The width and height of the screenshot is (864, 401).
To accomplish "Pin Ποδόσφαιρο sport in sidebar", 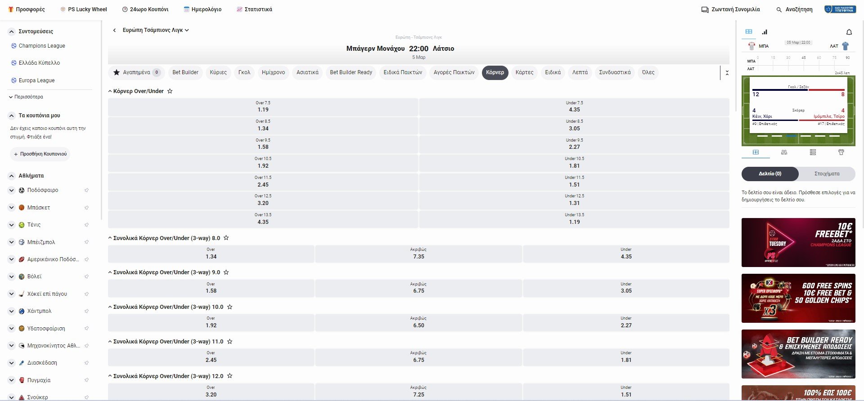I will [86, 190].
